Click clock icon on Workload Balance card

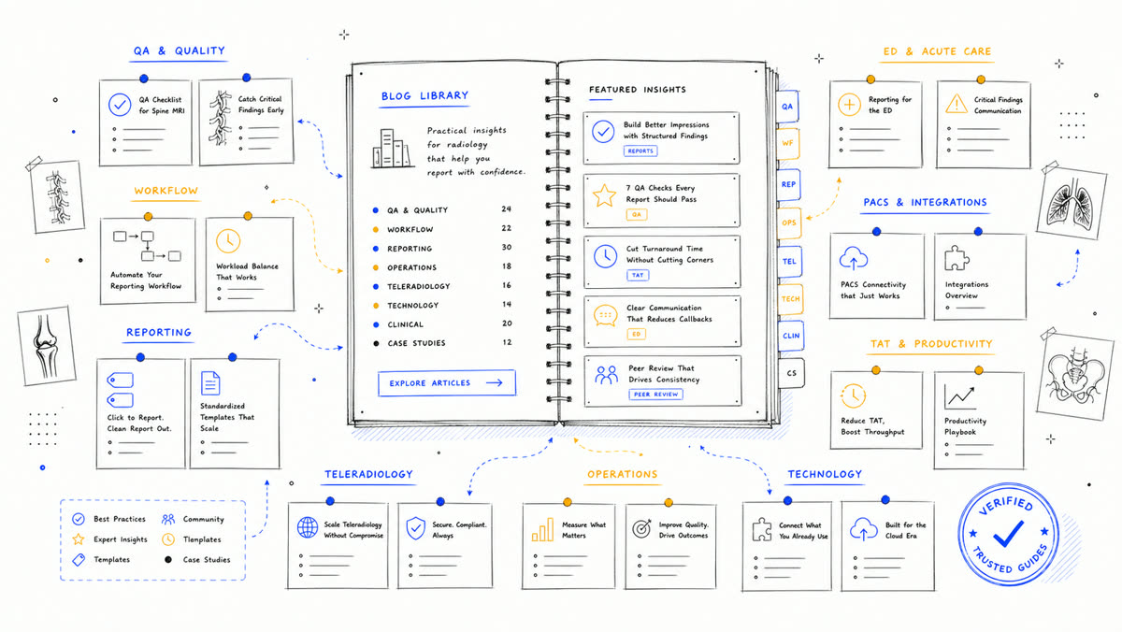tap(227, 240)
